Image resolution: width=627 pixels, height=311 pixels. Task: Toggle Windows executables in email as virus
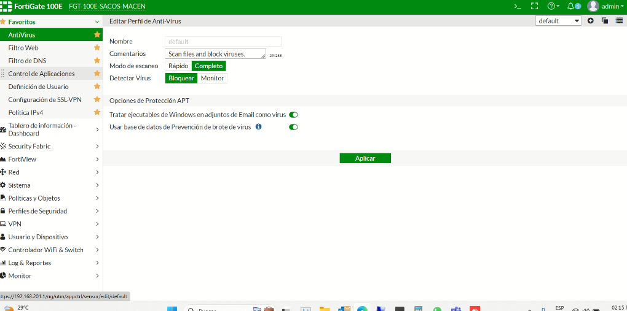pyautogui.click(x=293, y=115)
